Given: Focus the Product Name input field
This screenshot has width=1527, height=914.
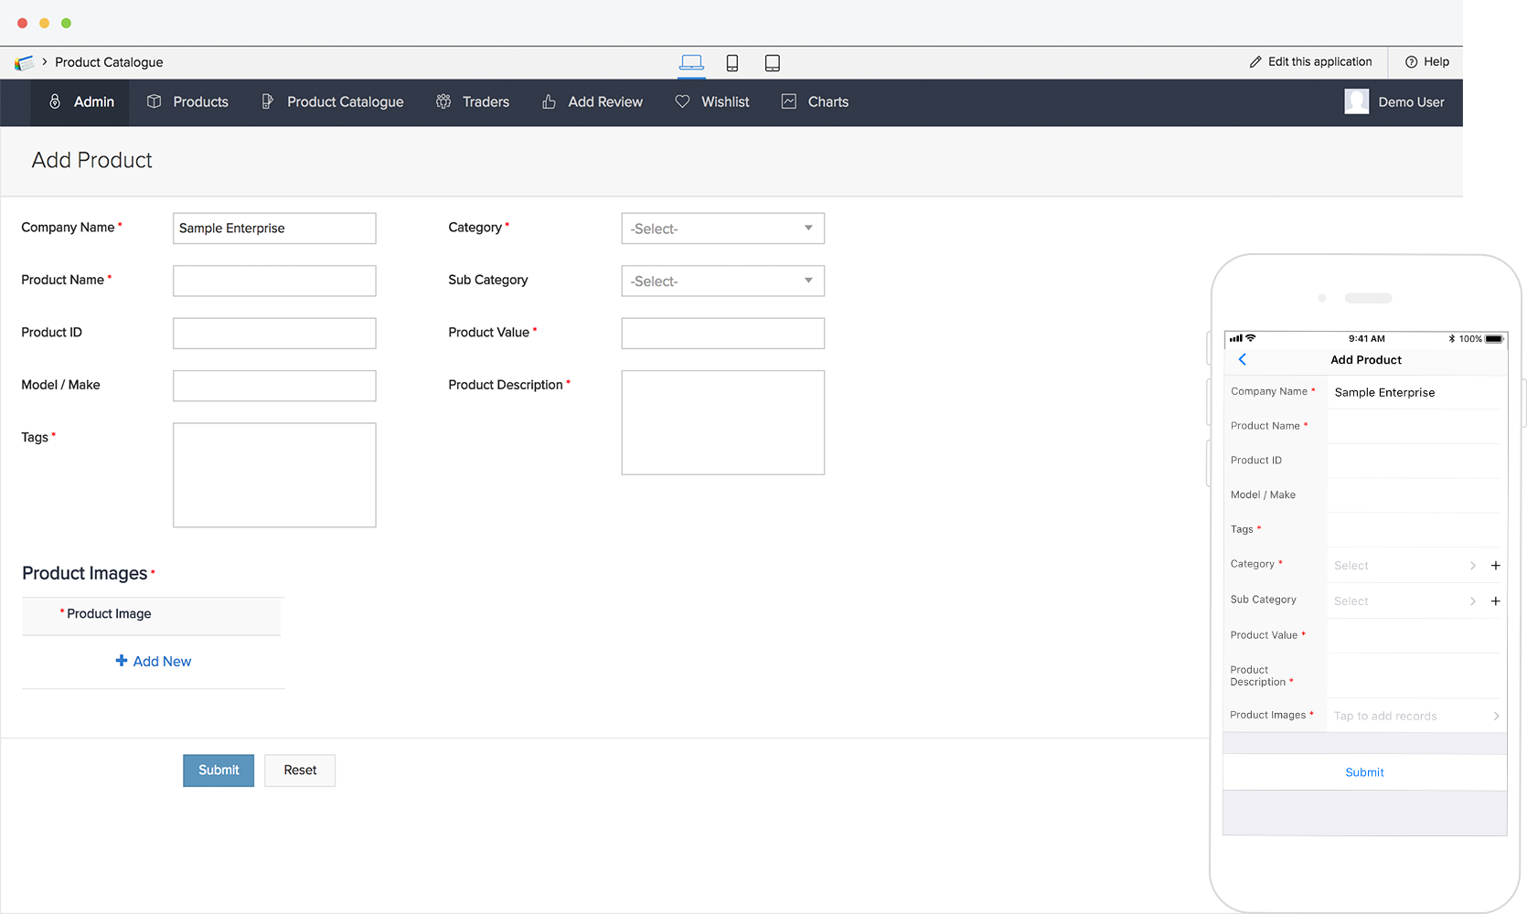Looking at the screenshot, I should [274, 281].
